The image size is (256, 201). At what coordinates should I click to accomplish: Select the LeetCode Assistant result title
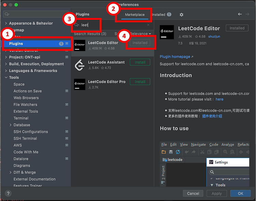tap(106, 62)
